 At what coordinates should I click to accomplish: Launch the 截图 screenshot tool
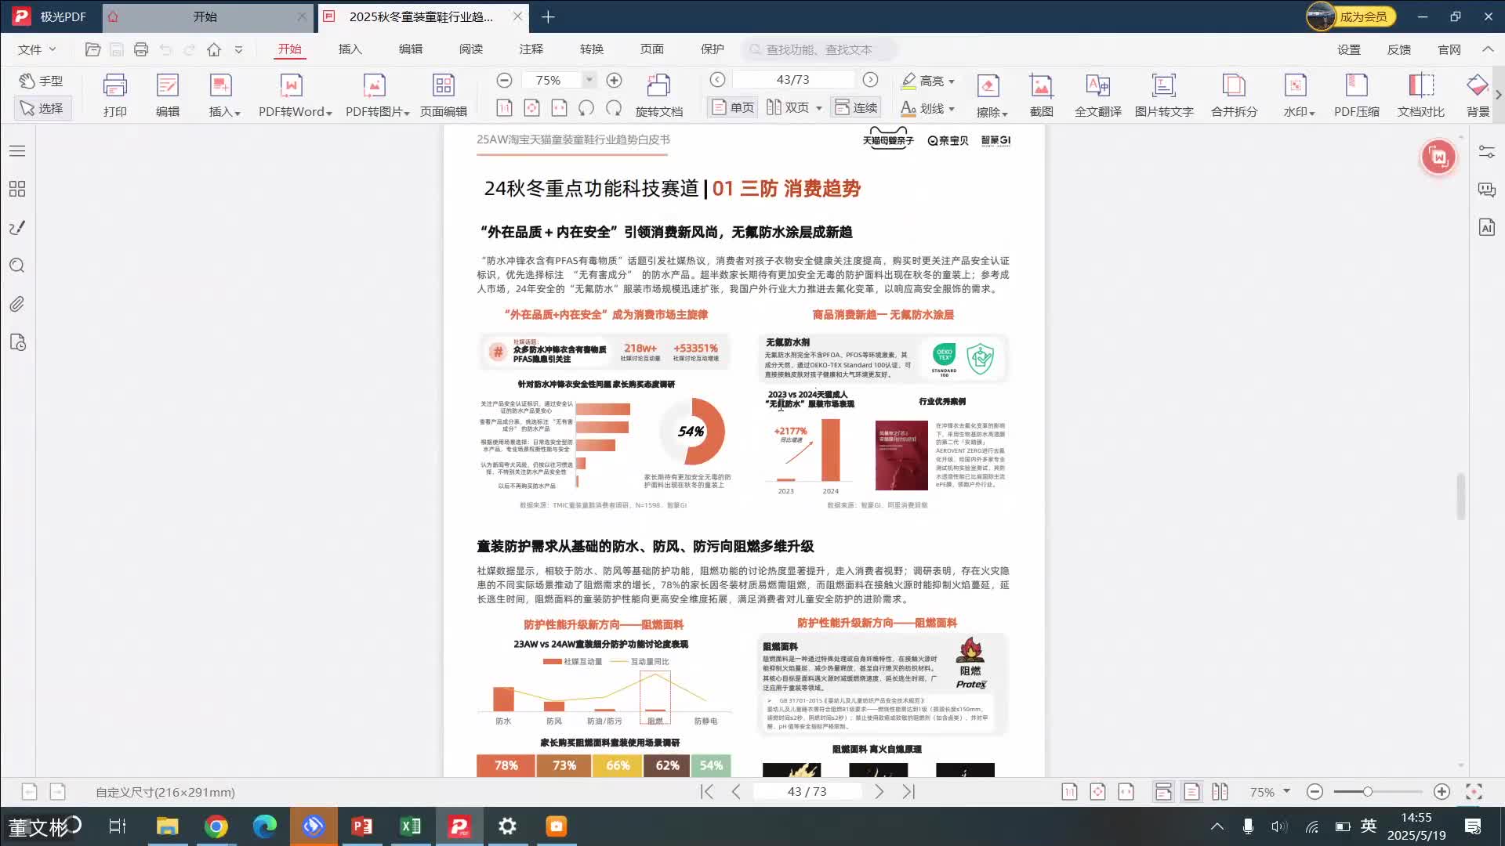(x=1041, y=94)
